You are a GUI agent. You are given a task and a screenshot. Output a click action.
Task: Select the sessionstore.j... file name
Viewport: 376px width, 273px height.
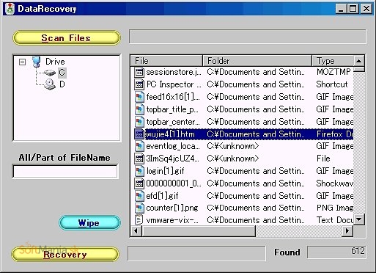[174, 72]
